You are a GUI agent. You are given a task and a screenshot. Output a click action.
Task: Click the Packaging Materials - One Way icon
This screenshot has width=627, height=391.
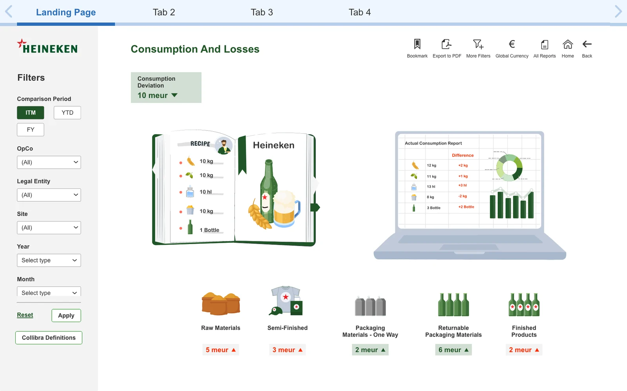click(370, 306)
